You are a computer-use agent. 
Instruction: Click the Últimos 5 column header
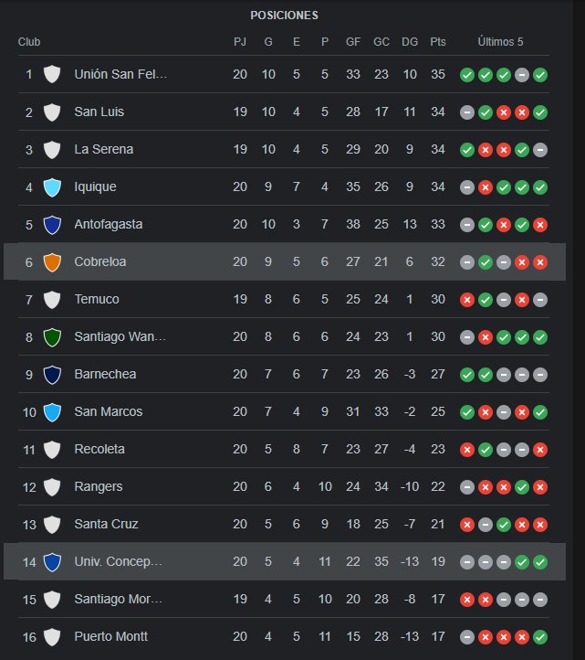click(500, 42)
